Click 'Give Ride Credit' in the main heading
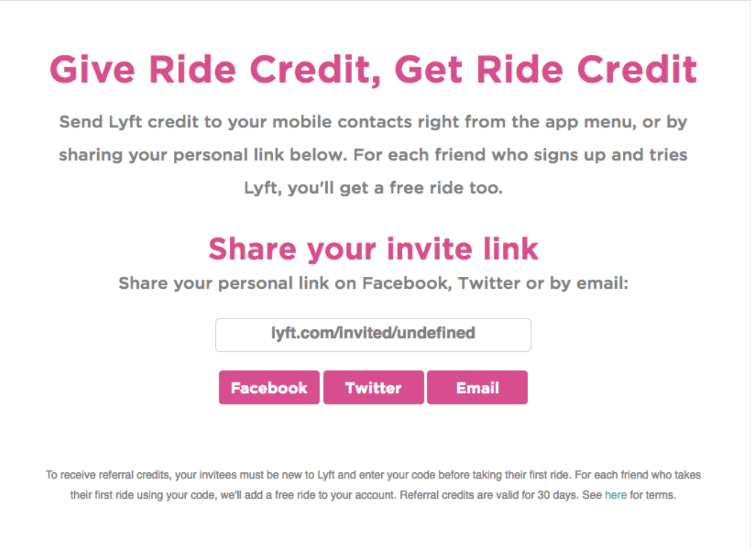 point(214,70)
